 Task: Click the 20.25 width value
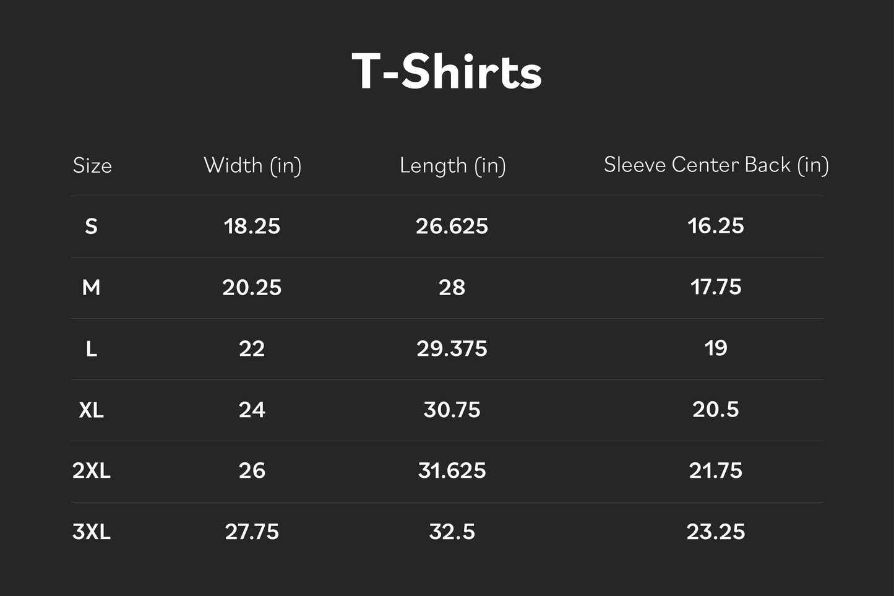click(x=252, y=287)
